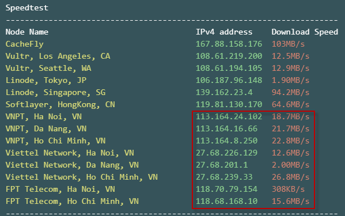
Task: Click the IPv4 address column header
Action: click(x=224, y=32)
